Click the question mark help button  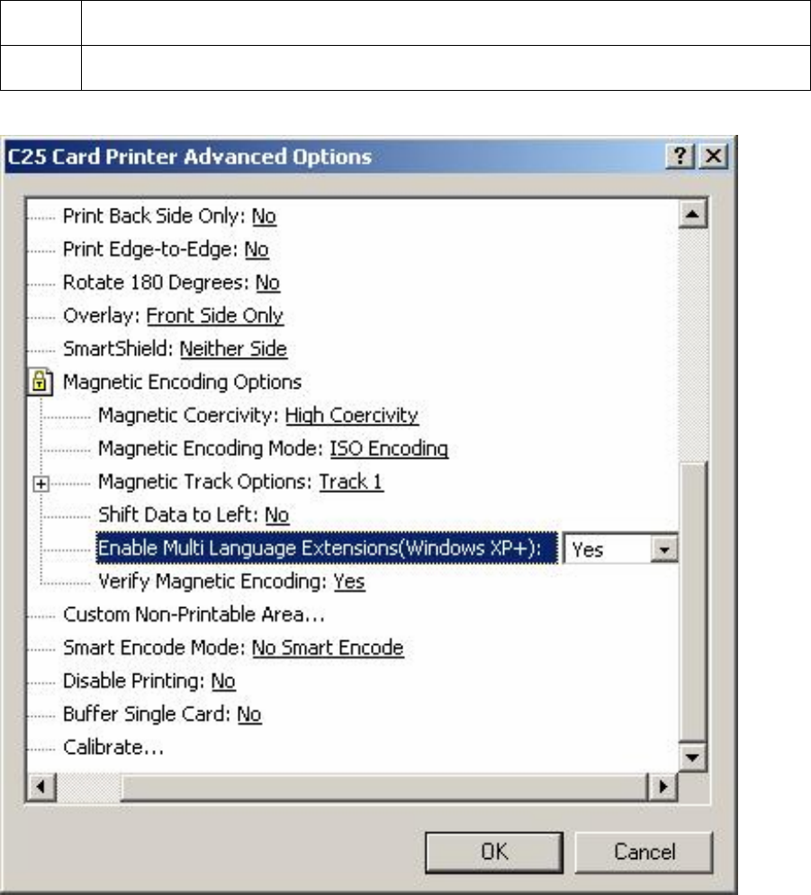pos(680,156)
